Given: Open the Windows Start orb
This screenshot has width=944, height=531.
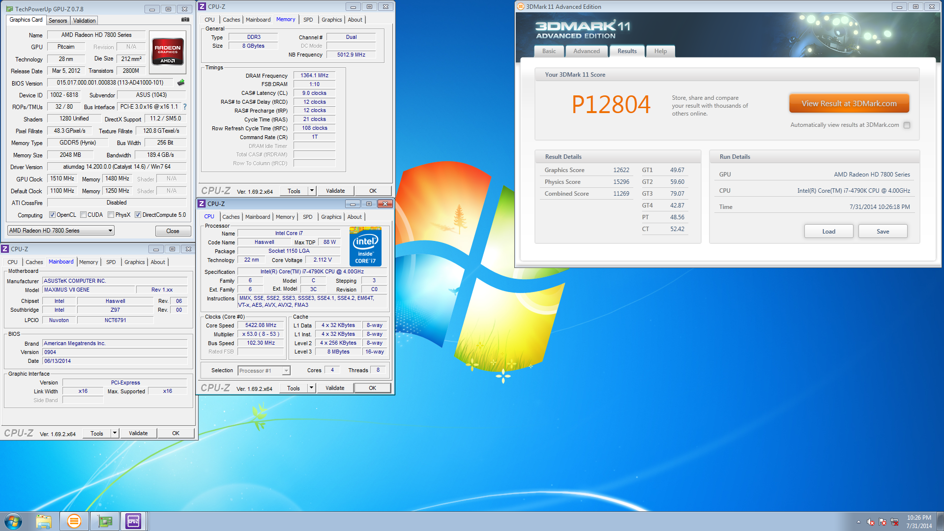Looking at the screenshot, I should [x=13, y=521].
